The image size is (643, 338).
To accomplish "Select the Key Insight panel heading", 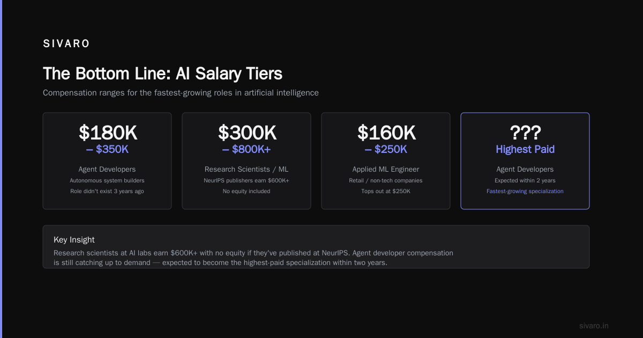I will (74, 240).
